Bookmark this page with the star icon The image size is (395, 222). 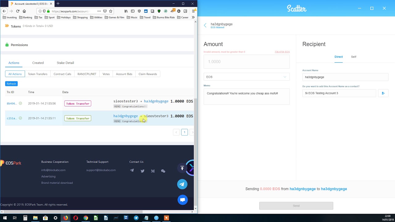[110, 11]
